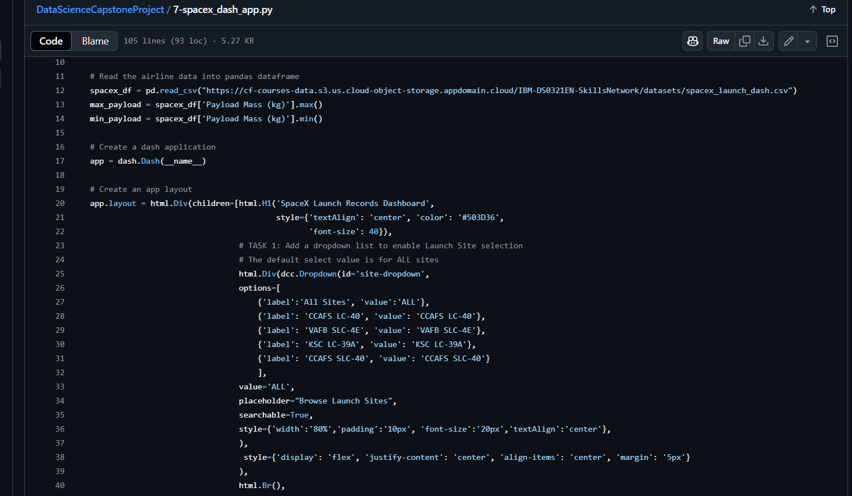The image size is (852, 496).
Task: Click the dash.Dash(__name__) code
Action: 162,161
